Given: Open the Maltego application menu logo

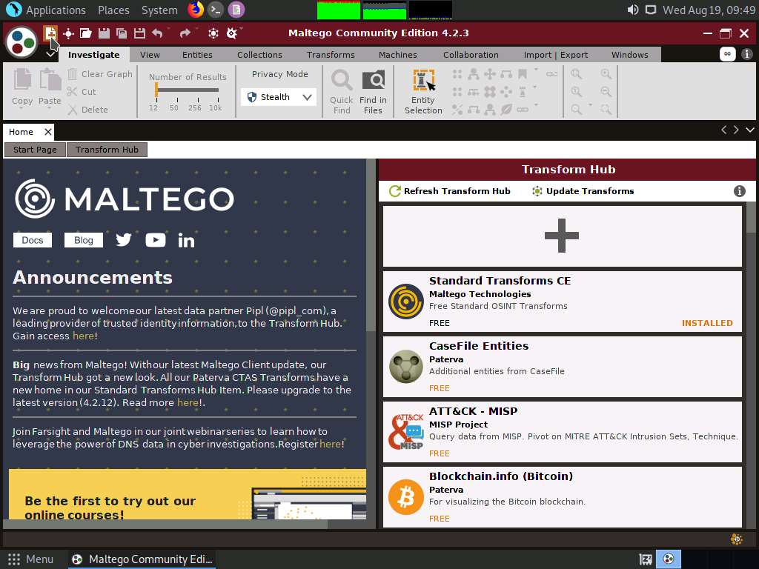Looking at the screenshot, I should [21, 42].
